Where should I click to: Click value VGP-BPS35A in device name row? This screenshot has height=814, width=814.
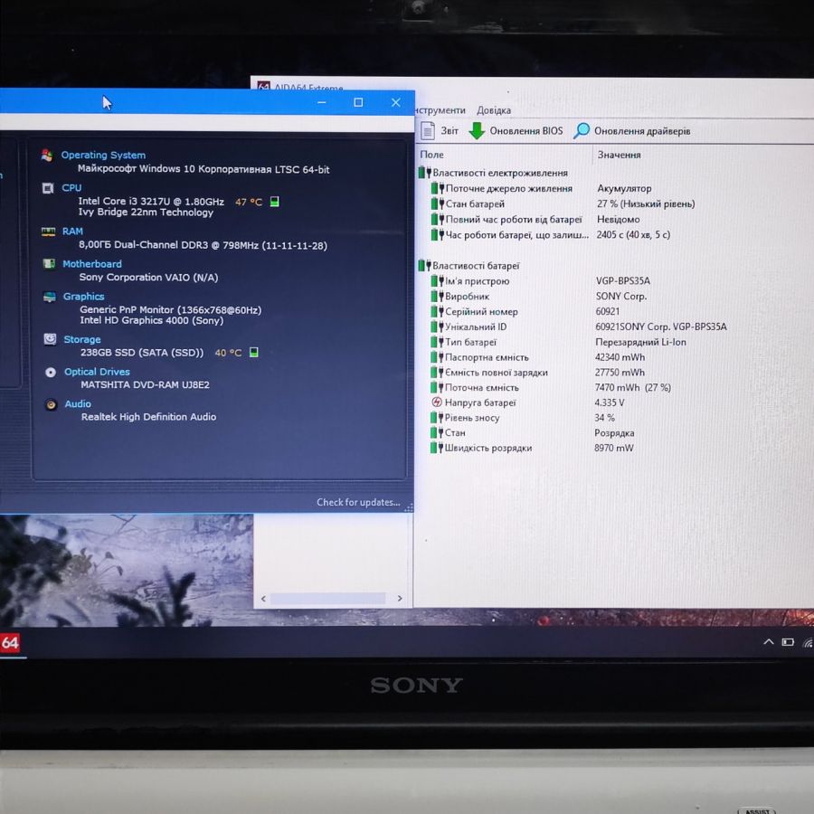point(623,281)
